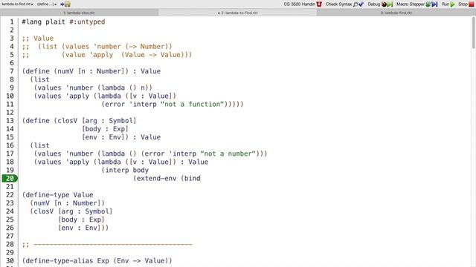Image resolution: width=476 pixels, height=267 pixels.
Task: Click '(define-type-alias Exp (Env -> Value))'
Action: point(97,260)
